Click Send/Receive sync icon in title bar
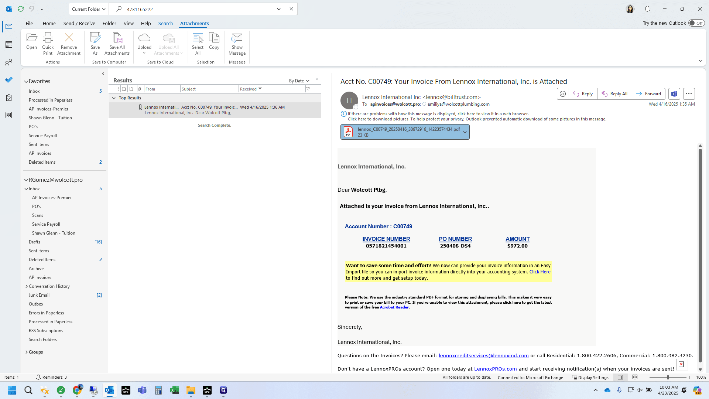The height and width of the screenshot is (399, 709). pyautogui.click(x=21, y=9)
